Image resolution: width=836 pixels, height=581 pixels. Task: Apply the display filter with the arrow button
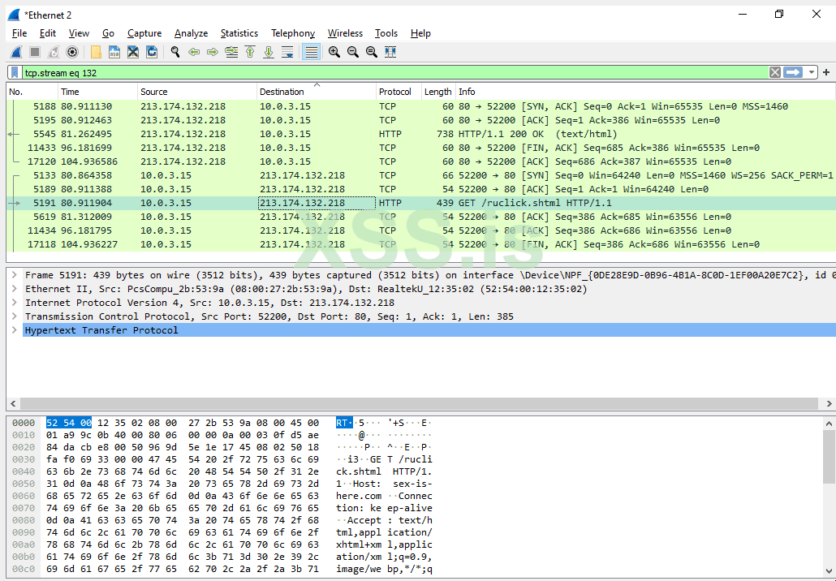click(791, 71)
